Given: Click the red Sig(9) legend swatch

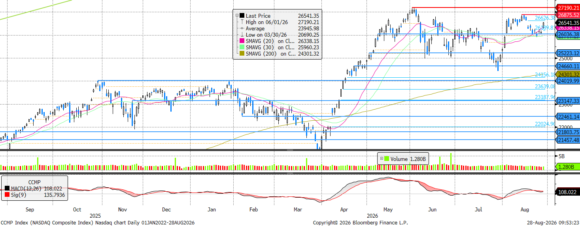Looking at the screenshot, I should coord(7,194).
